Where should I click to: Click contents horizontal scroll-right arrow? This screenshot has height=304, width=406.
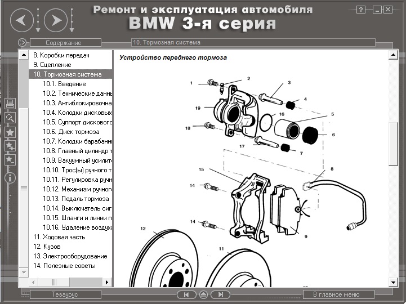pos(107,282)
